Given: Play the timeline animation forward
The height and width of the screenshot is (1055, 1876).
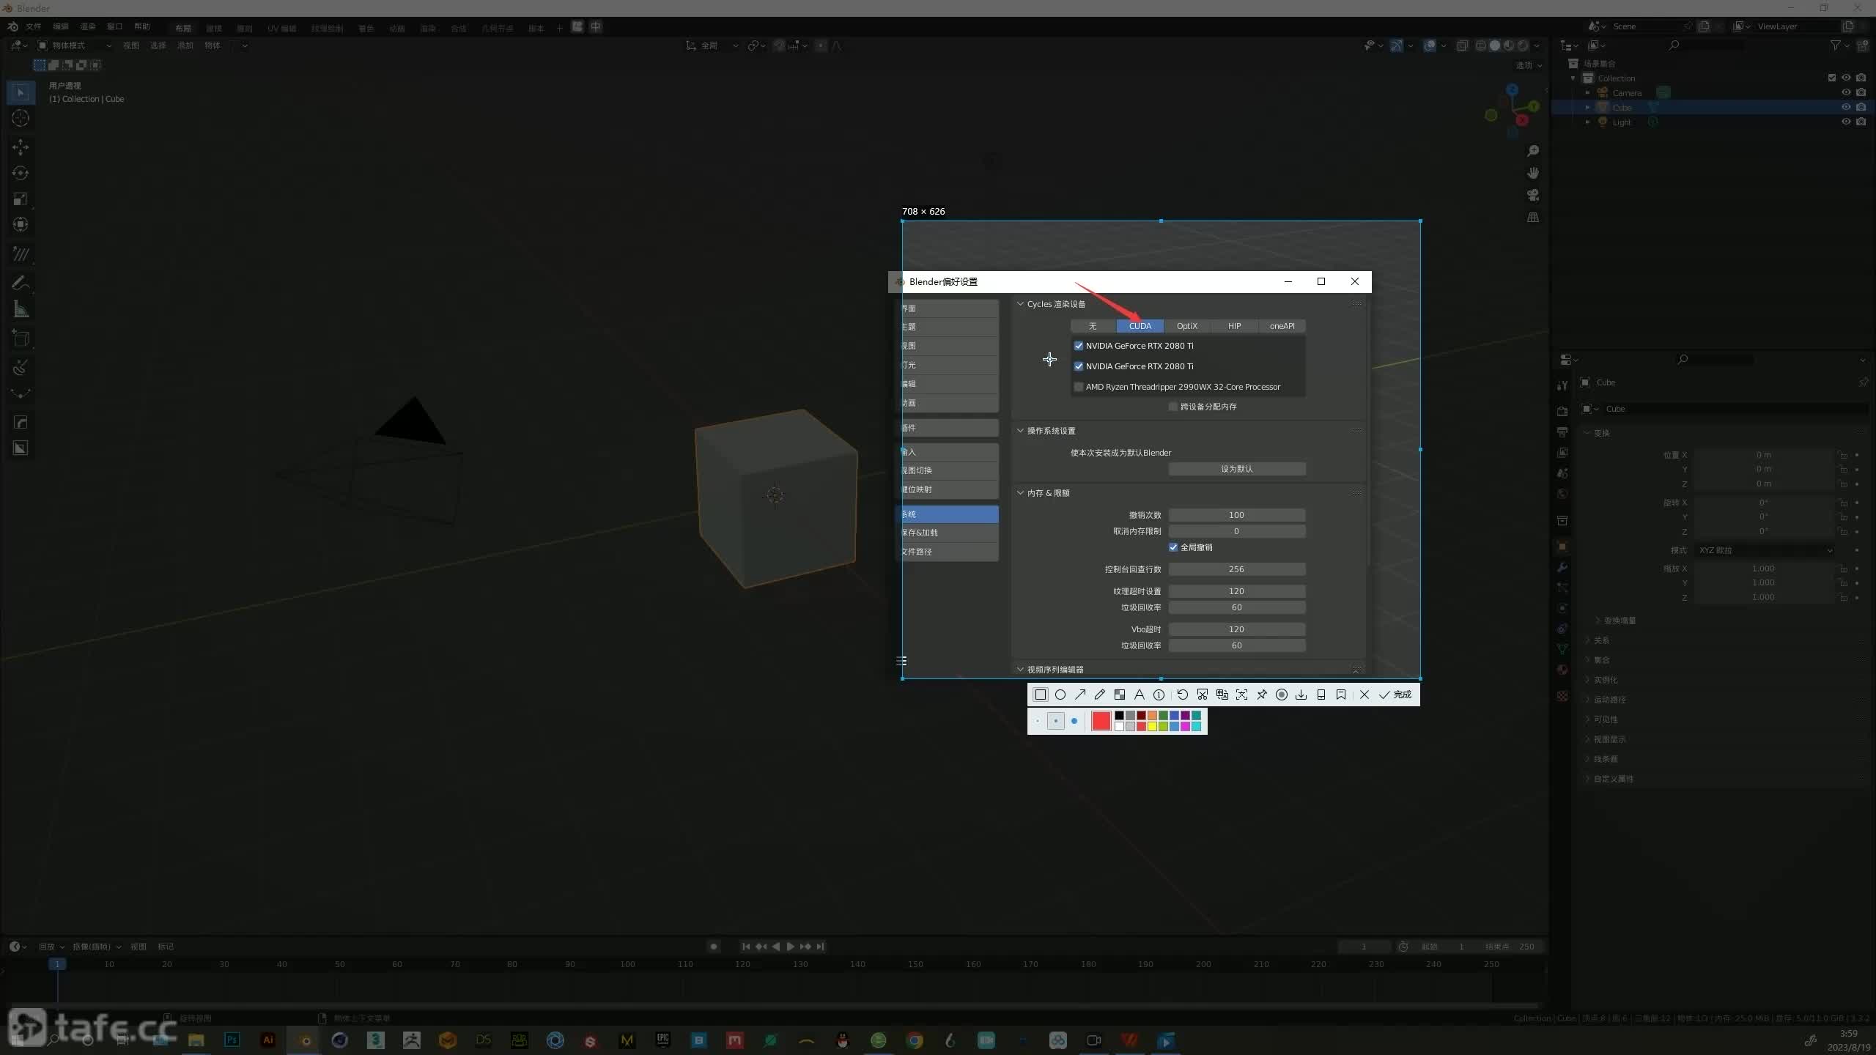Looking at the screenshot, I should [x=790, y=947].
